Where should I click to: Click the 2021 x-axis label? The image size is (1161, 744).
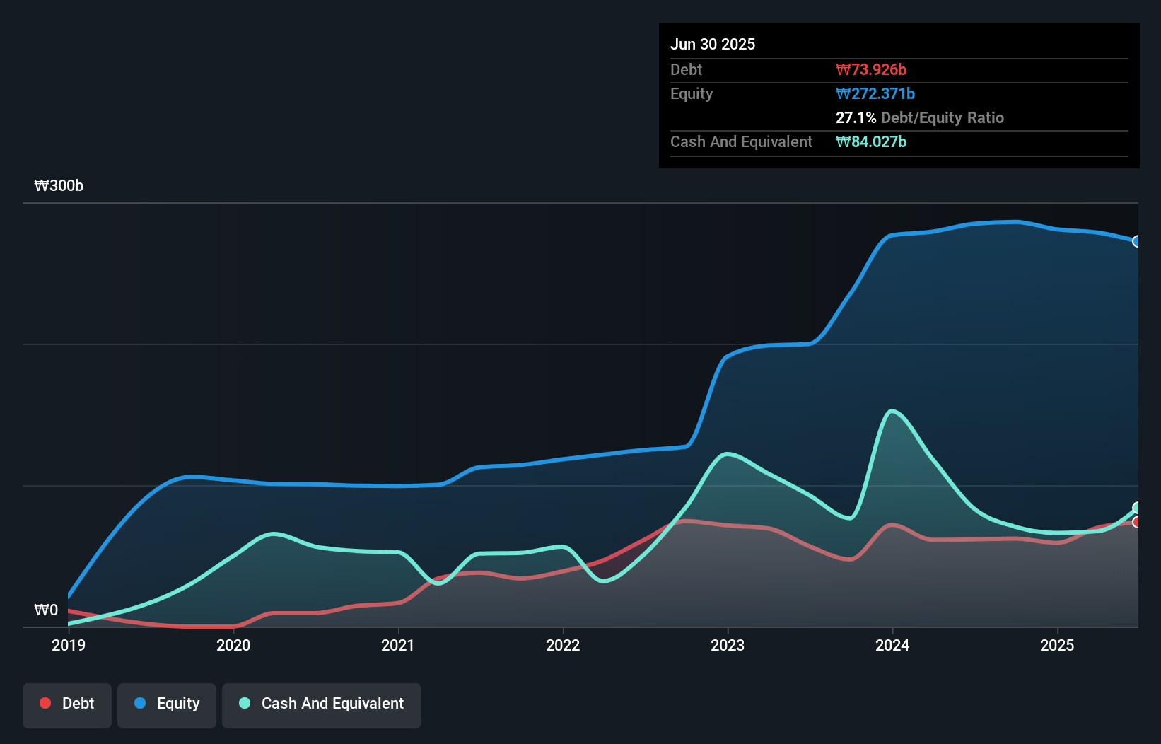pos(398,645)
